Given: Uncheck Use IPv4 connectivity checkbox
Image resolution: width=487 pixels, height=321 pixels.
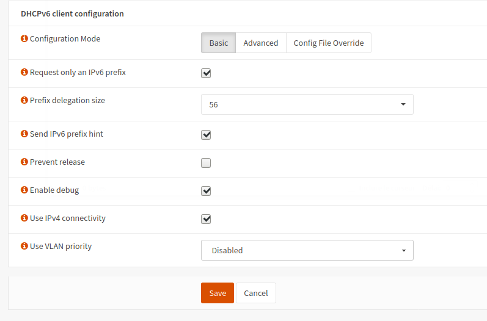Looking at the screenshot, I should pyautogui.click(x=206, y=219).
